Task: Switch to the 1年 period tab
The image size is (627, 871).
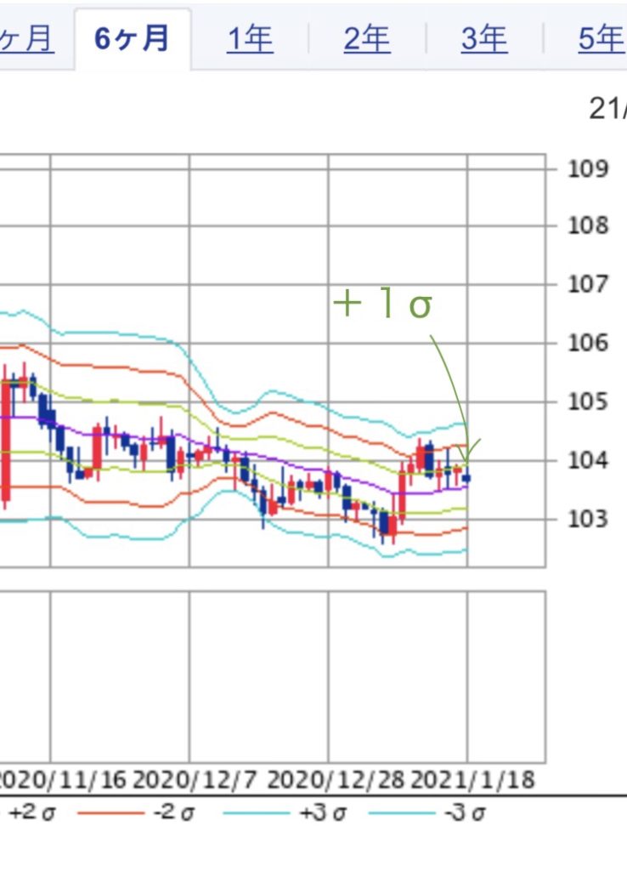Action: tap(250, 39)
